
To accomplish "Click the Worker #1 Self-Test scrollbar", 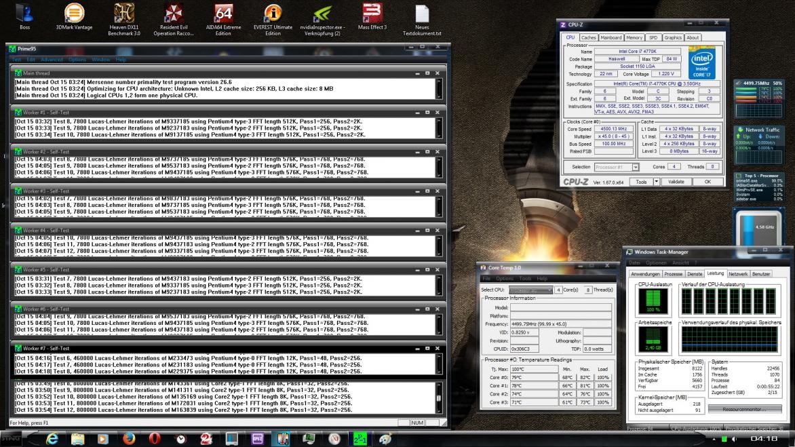I will click(439, 128).
